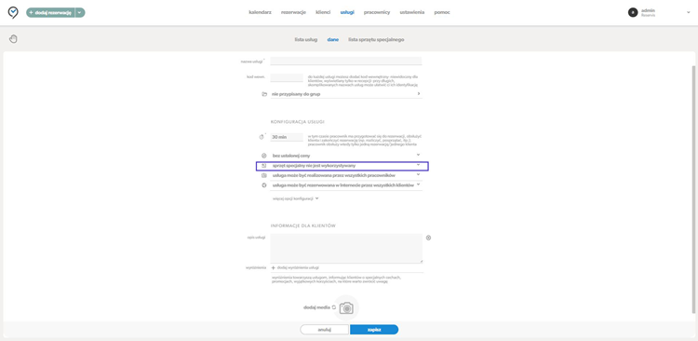Click the folder icon beside 'nie przypisany do grup'
Viewport: 698px width, 341px height.
264,94
